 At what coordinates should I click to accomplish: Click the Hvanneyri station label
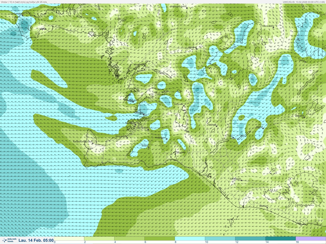pos(140,65)
